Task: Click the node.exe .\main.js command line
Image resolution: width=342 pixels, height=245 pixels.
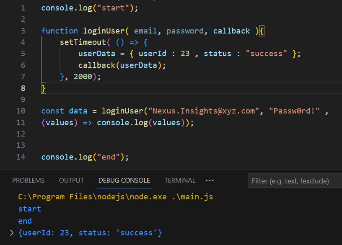Action: coord(116,197)
